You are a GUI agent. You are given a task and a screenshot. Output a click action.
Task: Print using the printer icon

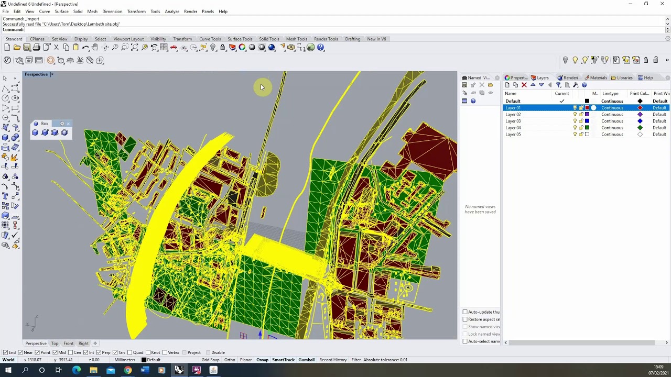click(x=36, y=48)
